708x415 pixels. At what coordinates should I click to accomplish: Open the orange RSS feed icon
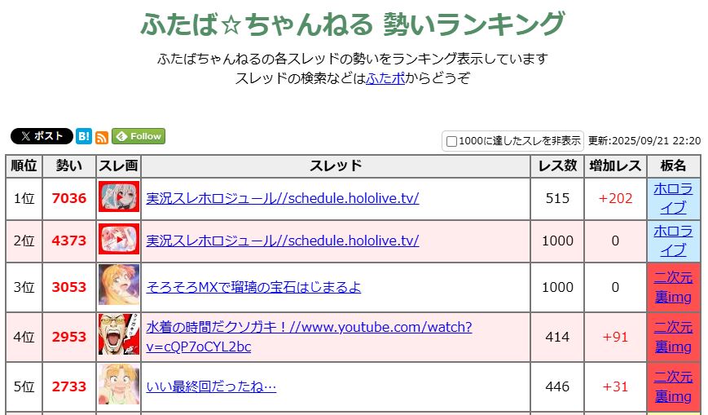[x=102, y=137]
